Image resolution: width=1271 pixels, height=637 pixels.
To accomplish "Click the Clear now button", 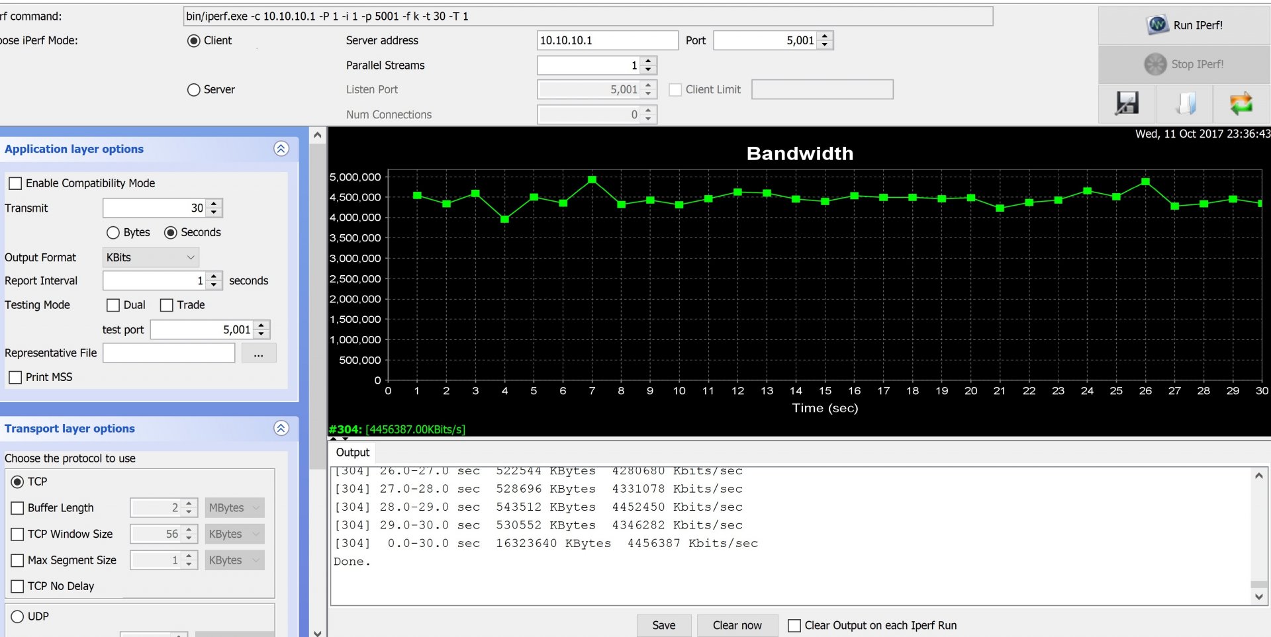I will (737, 625).
